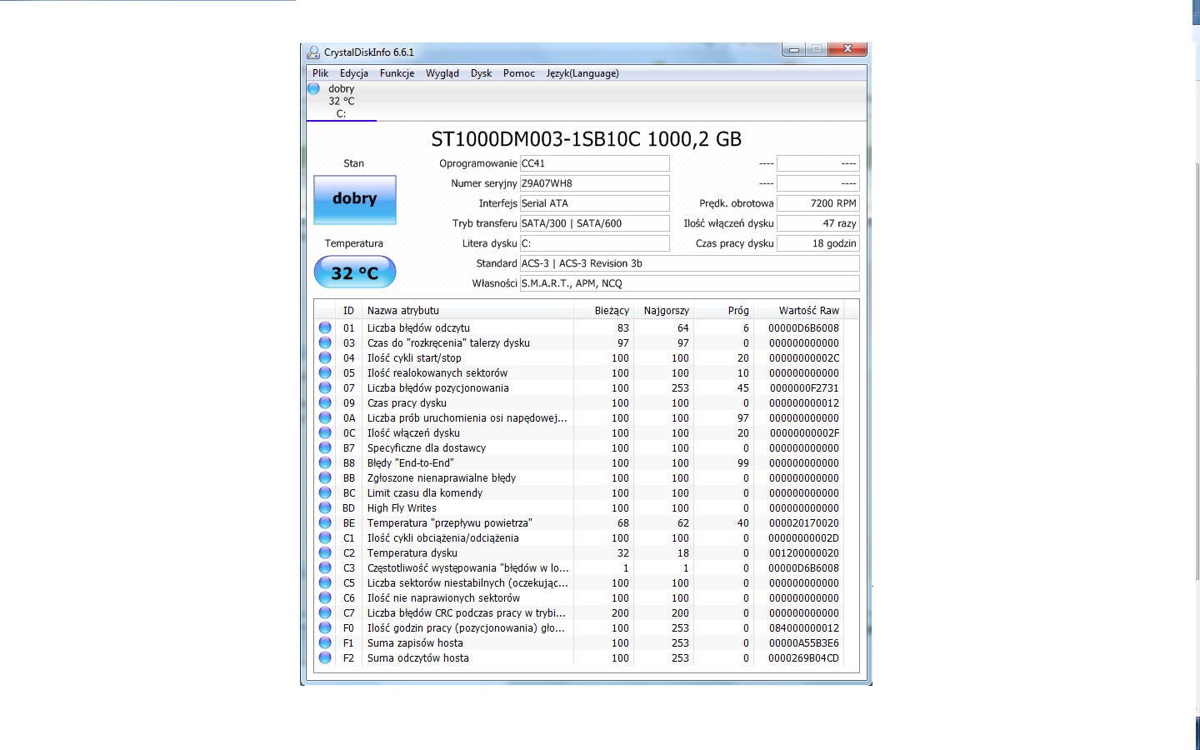Click the 'dobry' health status button
Screen dimensions: 1200x750
[x=355, y=199]
